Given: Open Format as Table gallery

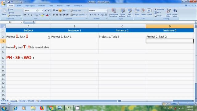Looking at the screenshot, I should click(123, 13).
